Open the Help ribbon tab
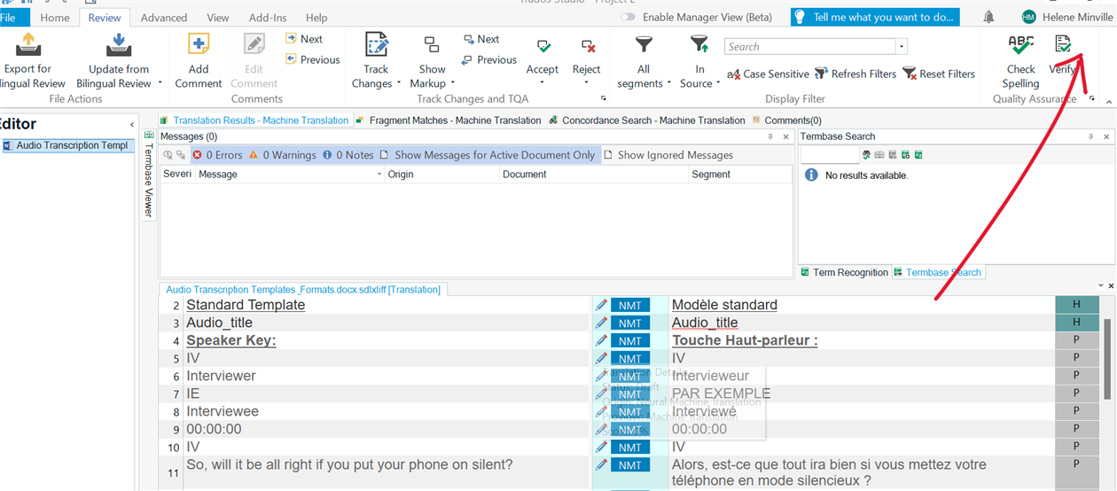 pyautogui.click(x=316, y=17)
